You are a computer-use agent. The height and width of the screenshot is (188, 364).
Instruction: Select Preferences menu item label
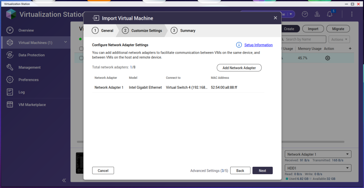tap(29, 80)
